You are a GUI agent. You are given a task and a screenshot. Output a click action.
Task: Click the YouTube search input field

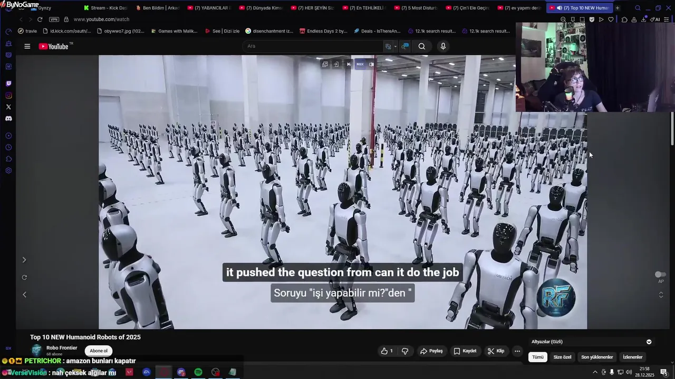point(314,46)
